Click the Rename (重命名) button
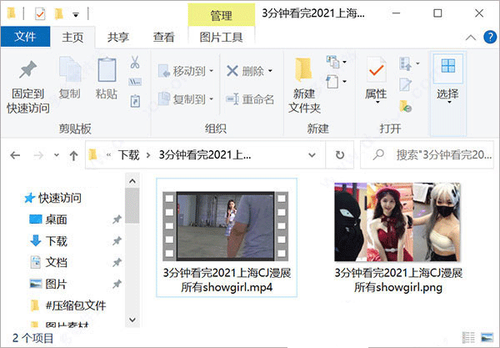This screenshot has height=348, width=500. pos(250,99)
